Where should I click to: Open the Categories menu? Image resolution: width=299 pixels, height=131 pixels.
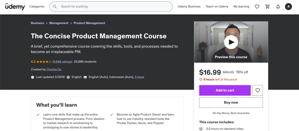click(37, 6)
